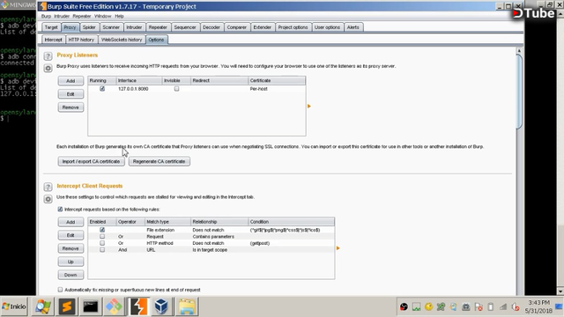Switch to the Repeater tab
Screen dimensions: 564x317
pyautogui.click(x=158, y=27)
